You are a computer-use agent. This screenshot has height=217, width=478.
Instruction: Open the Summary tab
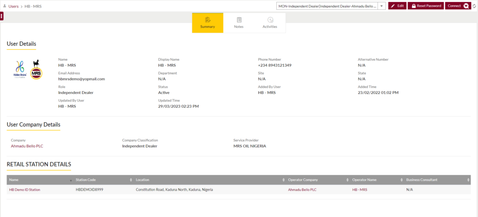coord(208,23)
